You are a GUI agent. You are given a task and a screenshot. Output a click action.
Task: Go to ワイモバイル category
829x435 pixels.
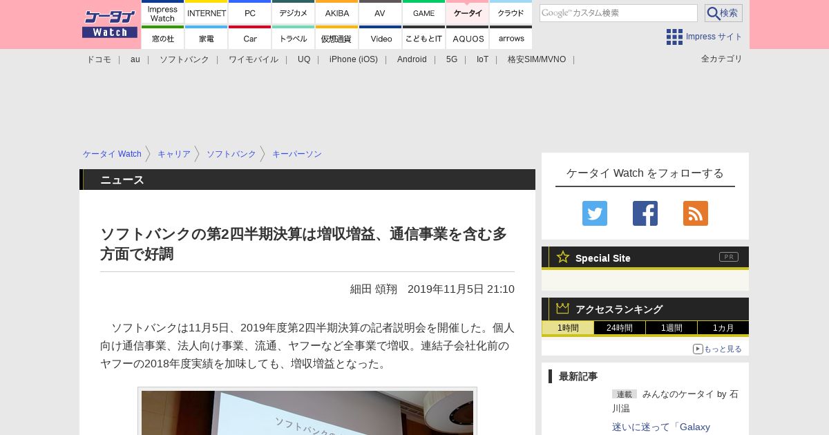coord(254,59)
